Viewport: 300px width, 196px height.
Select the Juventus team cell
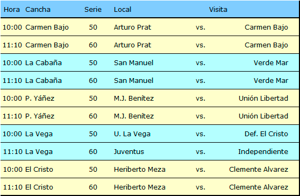point(128,152)
